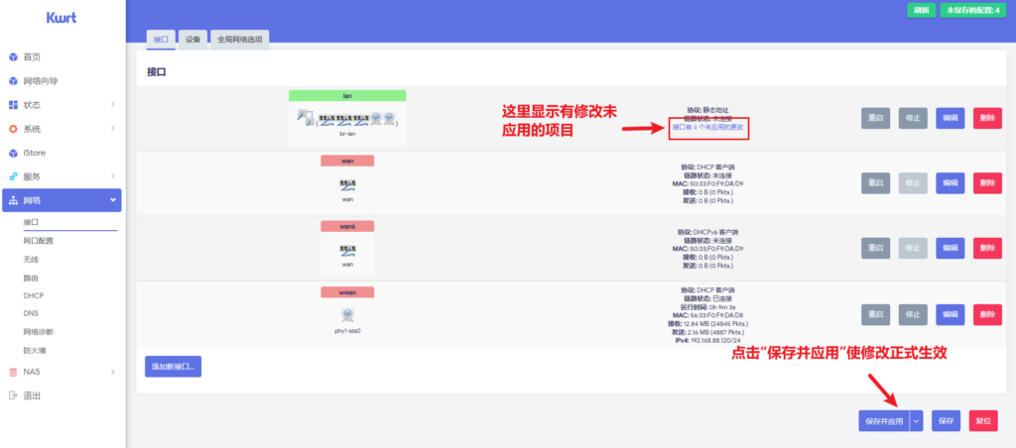Open the 无线 submenu item
1016x448 pixels.
point(32,260)
